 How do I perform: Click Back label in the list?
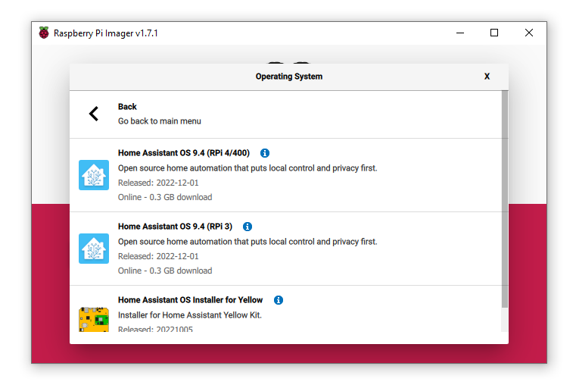coord(127,107)
